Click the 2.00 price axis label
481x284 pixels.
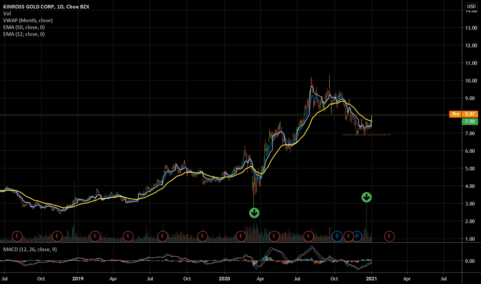[471, 222]
